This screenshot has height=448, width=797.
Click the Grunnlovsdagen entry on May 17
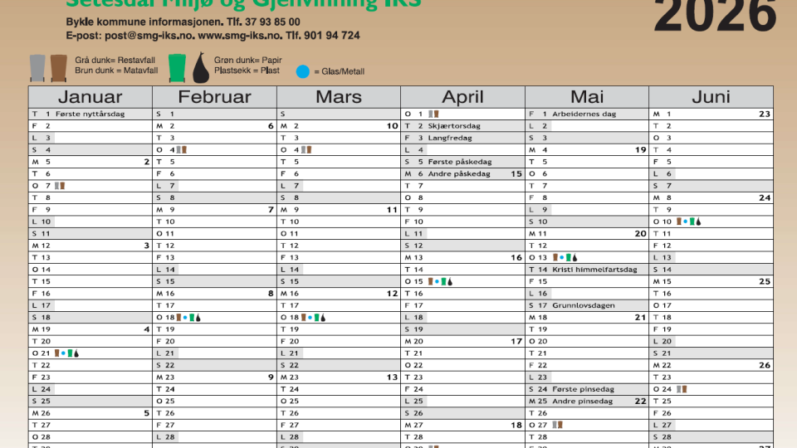[x=584, y=305]
